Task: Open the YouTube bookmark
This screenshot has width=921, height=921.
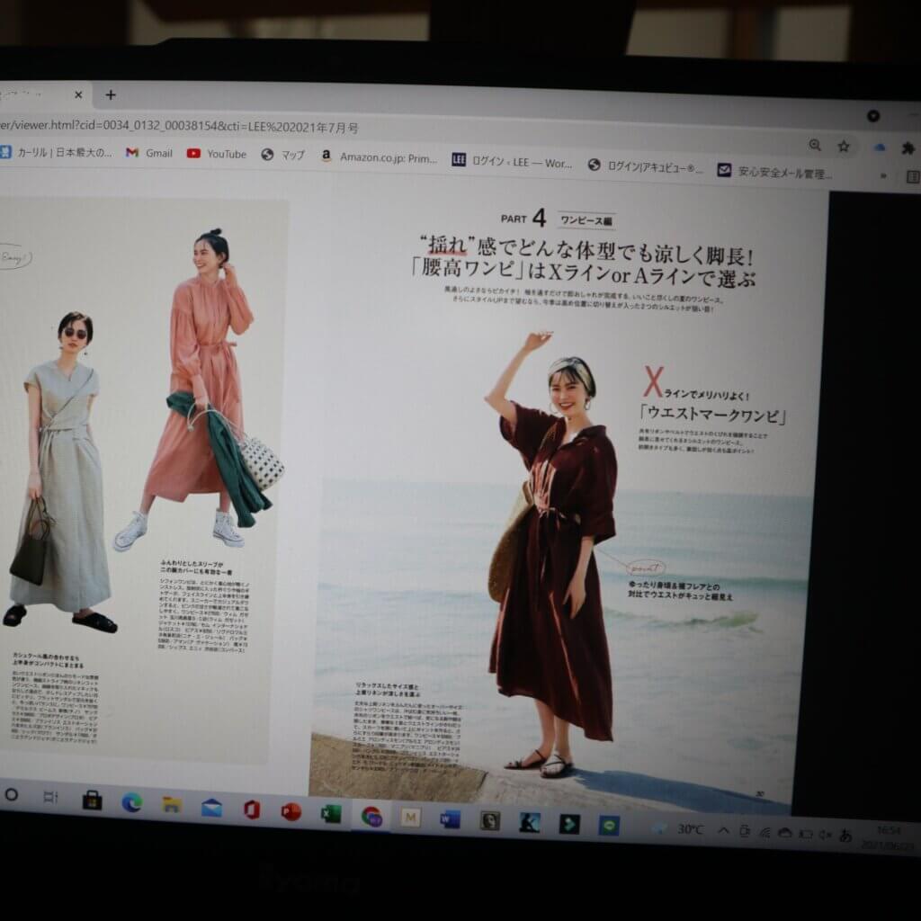Action: coord(217,154)
